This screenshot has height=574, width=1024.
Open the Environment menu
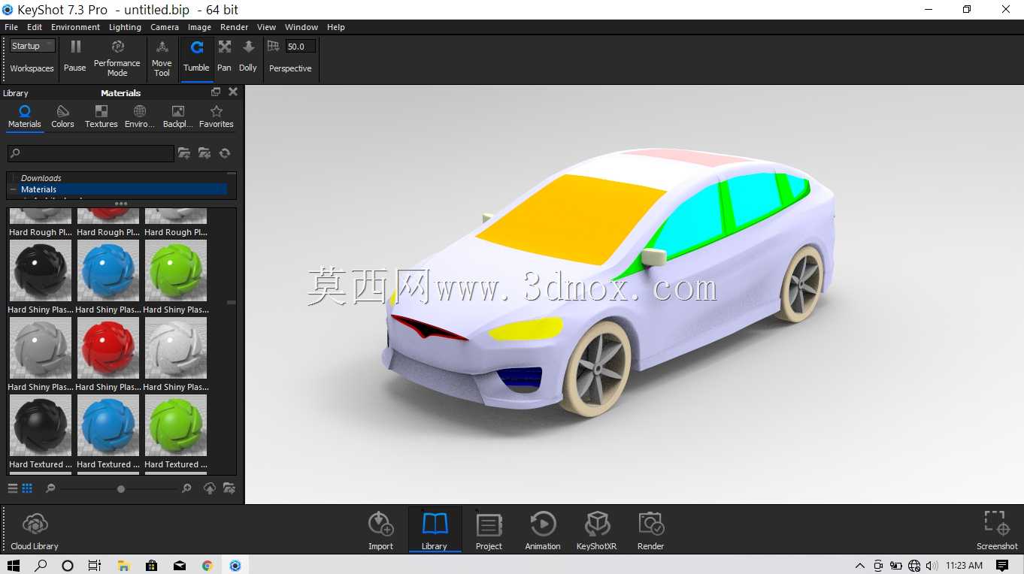[x=75, y=27]
